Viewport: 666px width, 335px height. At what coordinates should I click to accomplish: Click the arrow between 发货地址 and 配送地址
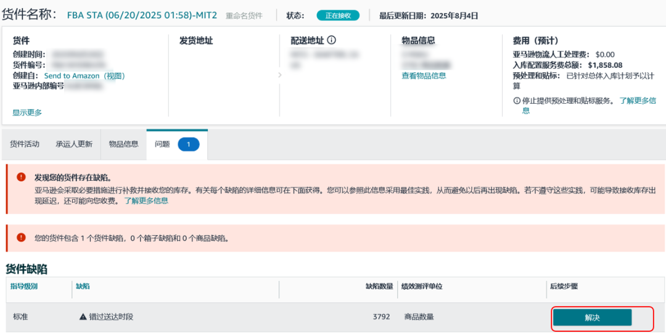click(x=279, y=75)
